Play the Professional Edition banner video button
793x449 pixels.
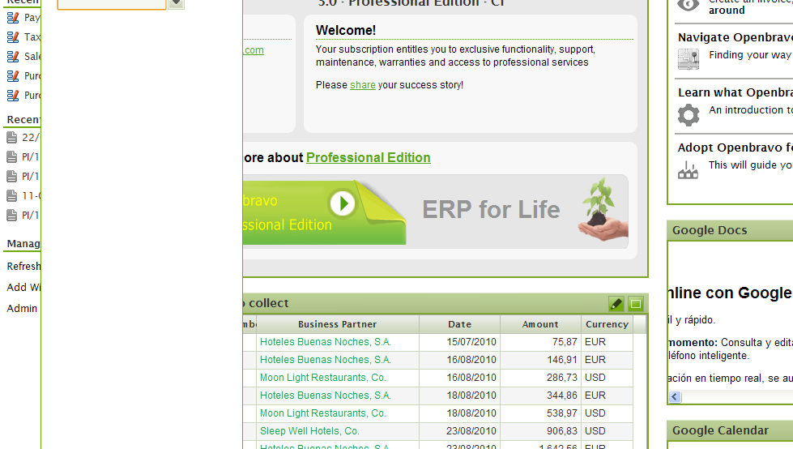[343, 203]
